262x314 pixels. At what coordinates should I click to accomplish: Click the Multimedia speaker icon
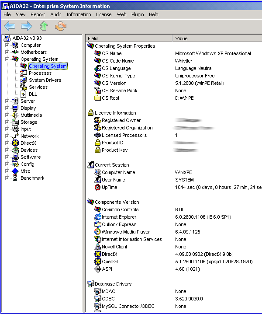click(15, 115)
